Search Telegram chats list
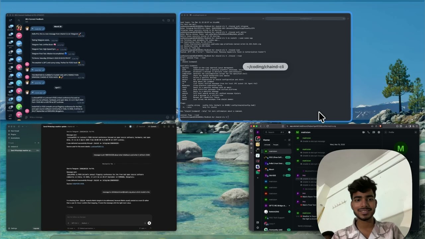Screen dimensions: 425x239 [x=19, y=20]
